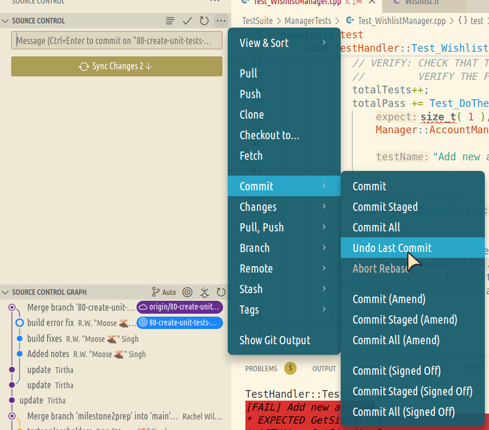Image resolution: width=489 pixels, height=430 pixels.
Task: Expand the Remote submenu
Action: tap(284, 268)
